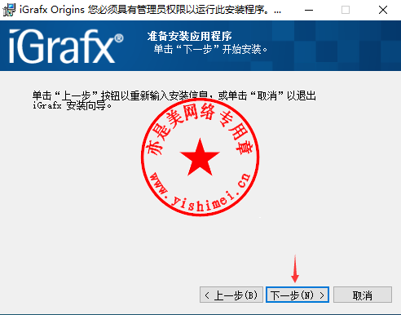Screen dimensions: 401x315
Task: Minimize the iGrafx Origins installer window
Action: tap(309, 10)
